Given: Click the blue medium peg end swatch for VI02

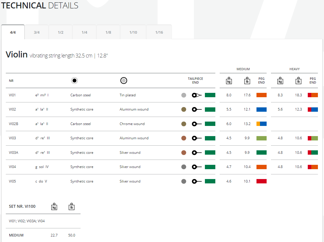Looking at the screenshot, I should 261,109.
